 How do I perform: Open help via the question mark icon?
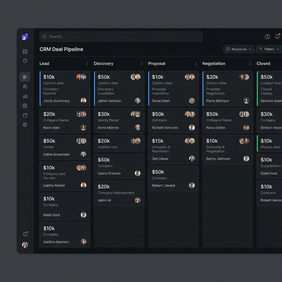pos(267,36)
